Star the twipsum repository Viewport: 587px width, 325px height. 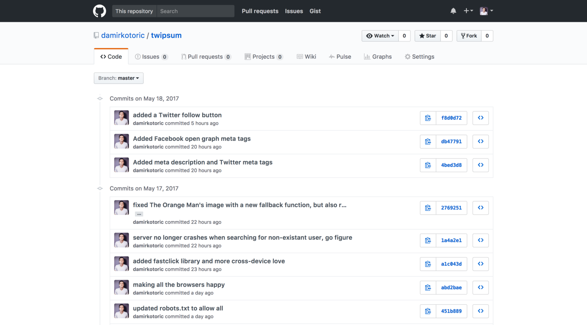[427, 36]
